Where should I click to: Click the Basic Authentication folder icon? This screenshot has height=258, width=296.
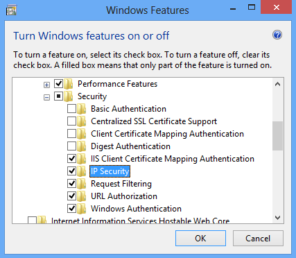click(x=81, y=109)
